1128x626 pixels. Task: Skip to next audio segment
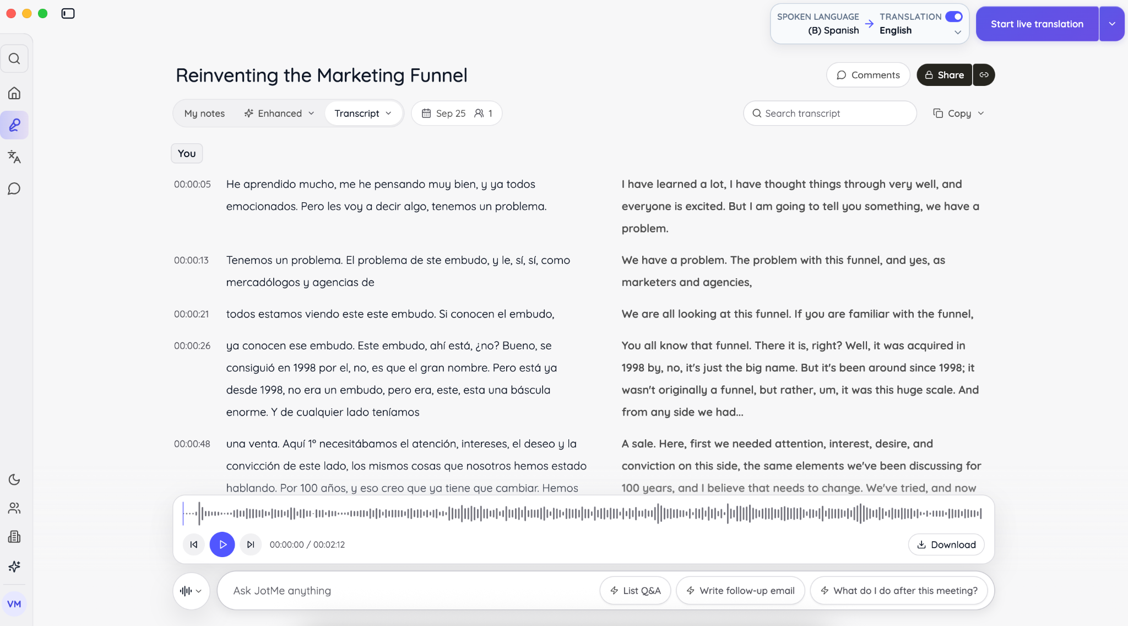(x=251, y=544)
